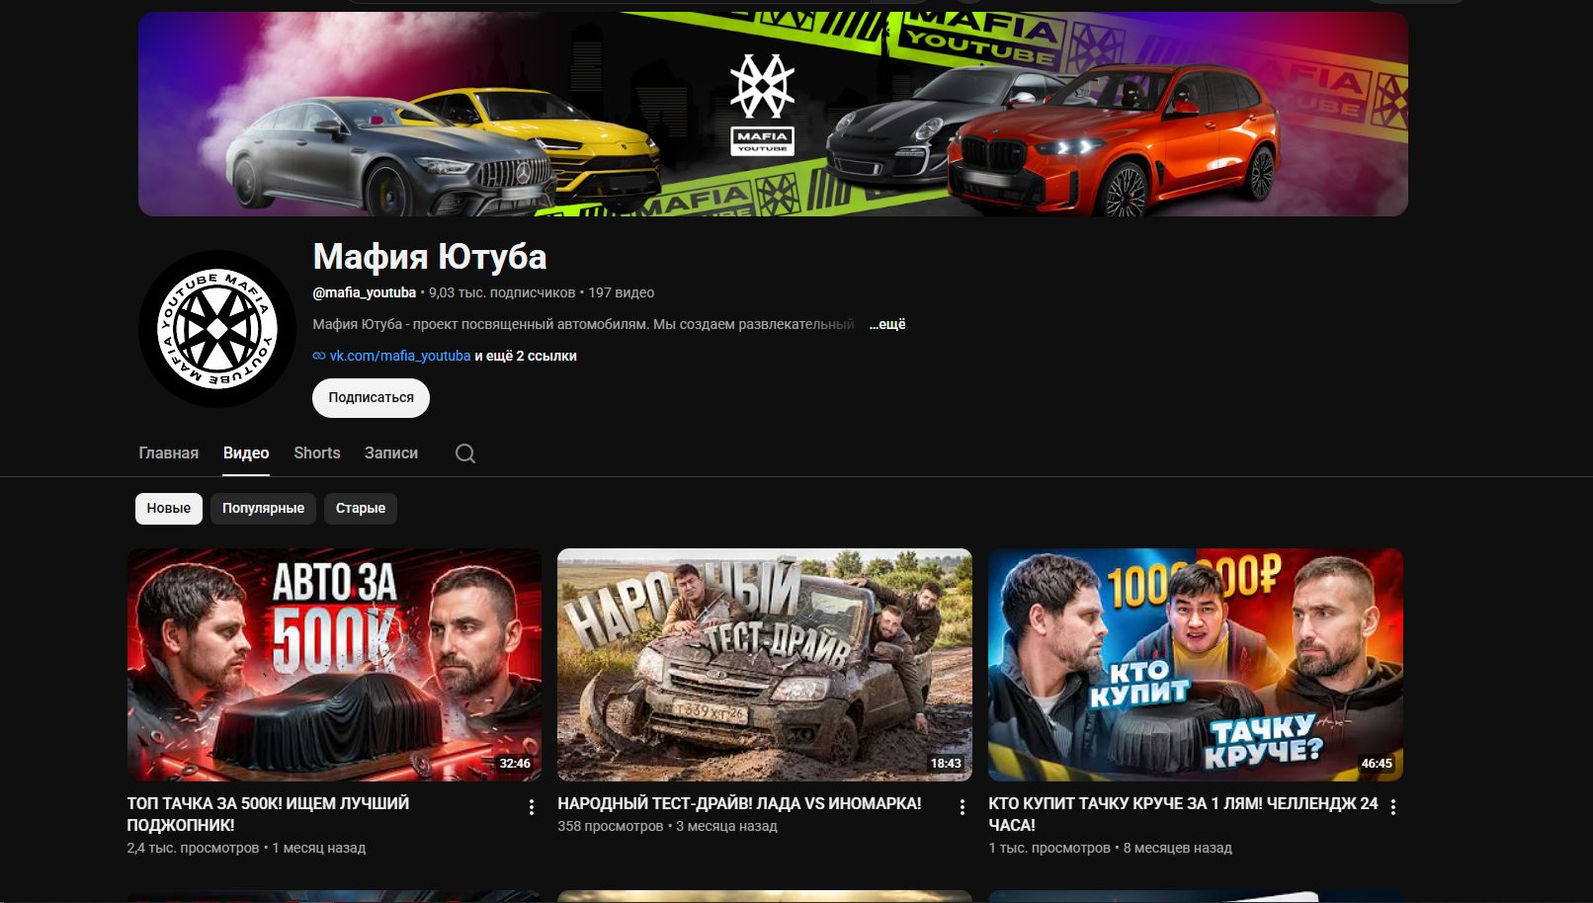Screen dimensions: 1593x903
Task: Sort videos by Старые
Action: [x=361, y=508]
